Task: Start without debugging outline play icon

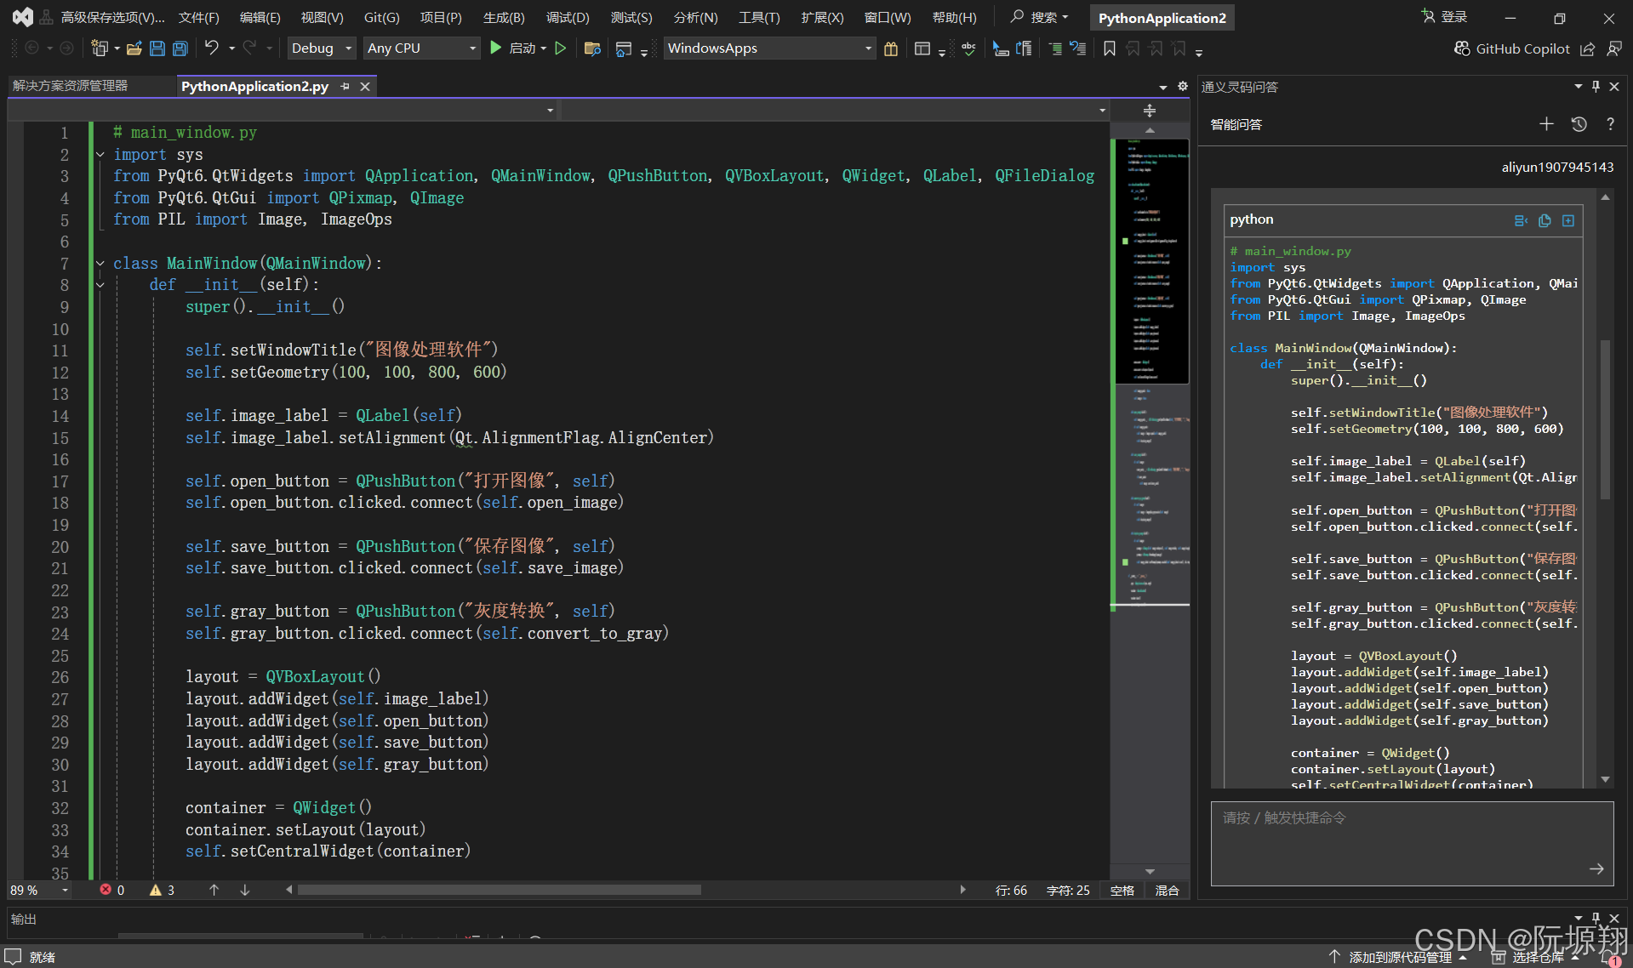Action: (x=561, y=48)
